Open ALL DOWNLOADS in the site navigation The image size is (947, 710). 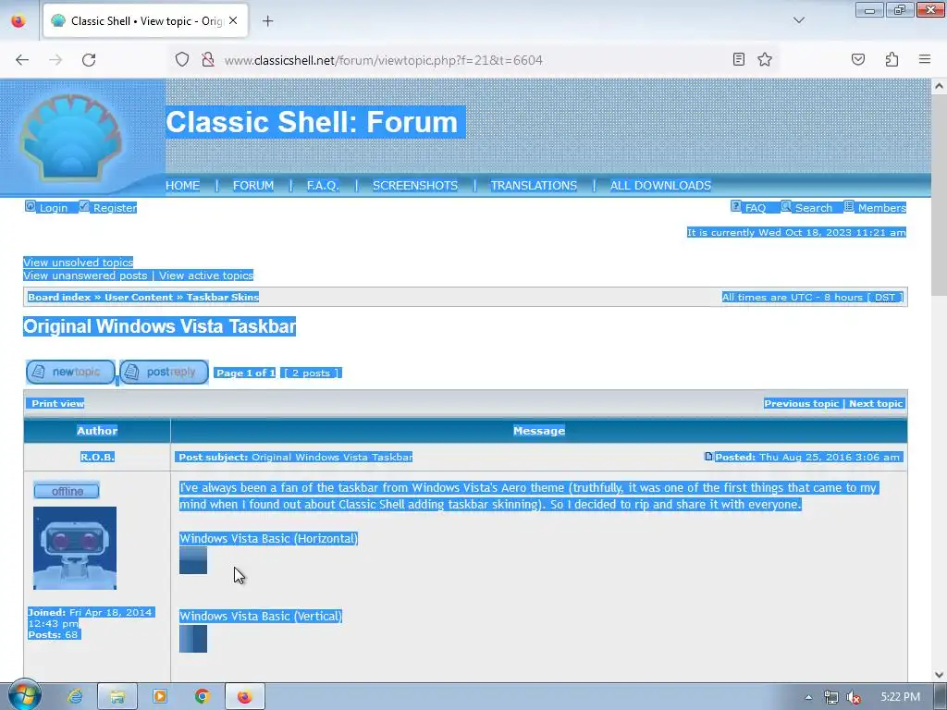point(660,185)
